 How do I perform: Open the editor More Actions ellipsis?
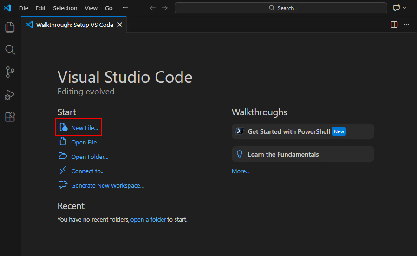coord(406,25)
